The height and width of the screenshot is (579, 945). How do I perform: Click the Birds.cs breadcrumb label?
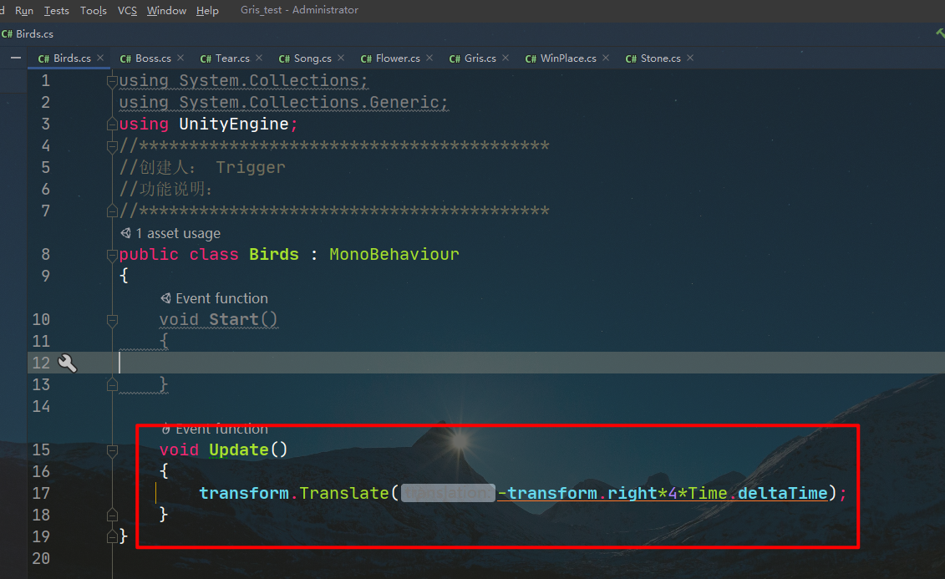coord(34,34)
